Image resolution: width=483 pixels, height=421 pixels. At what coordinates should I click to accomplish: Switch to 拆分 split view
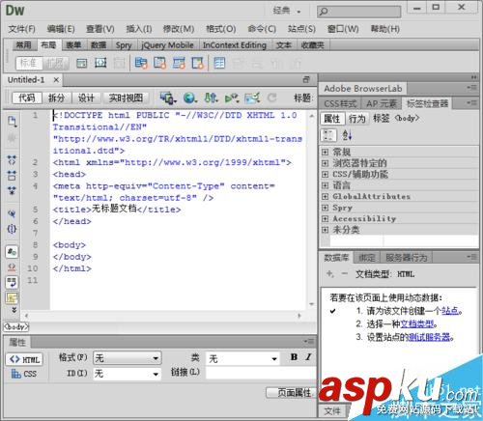56,98
